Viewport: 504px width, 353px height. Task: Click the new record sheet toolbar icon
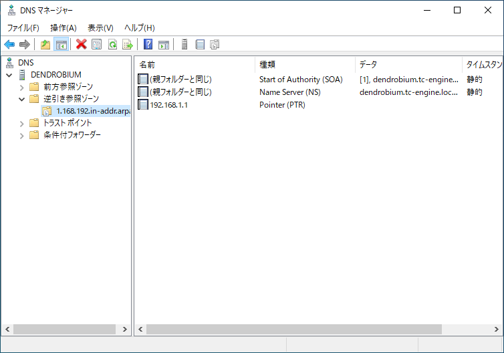pyautogui.click(x=200, y=44)
